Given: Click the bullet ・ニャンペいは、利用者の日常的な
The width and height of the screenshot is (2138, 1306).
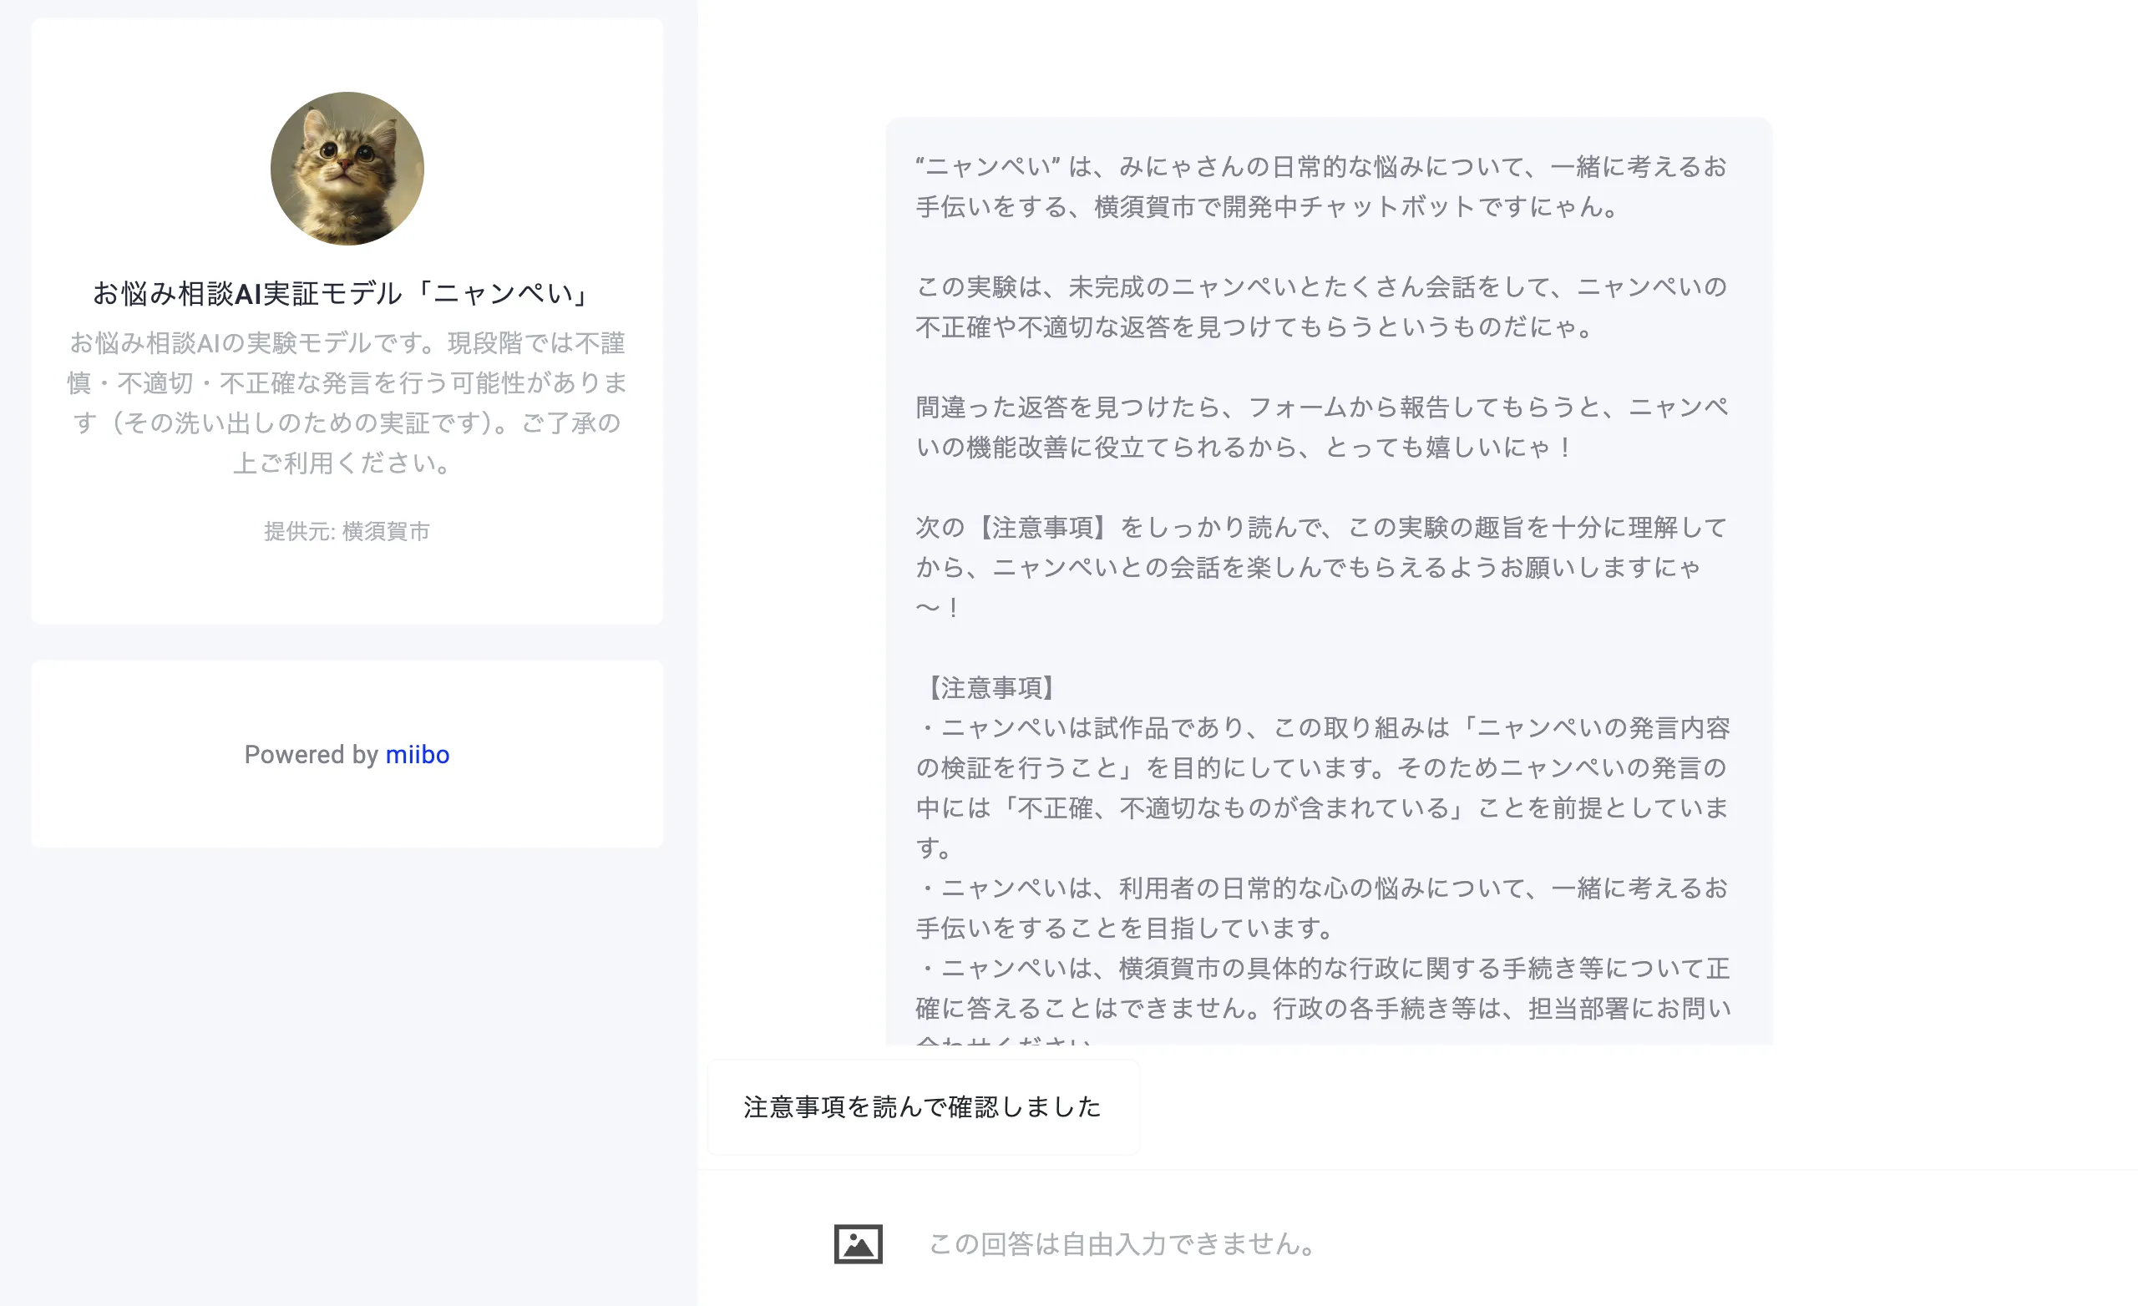Looking at the screenshot, I should [1321, 908].
